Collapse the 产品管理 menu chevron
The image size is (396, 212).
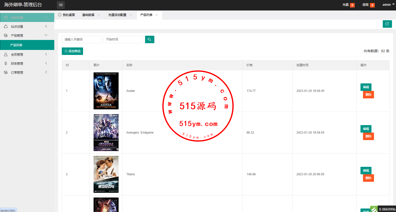point(46,35)
